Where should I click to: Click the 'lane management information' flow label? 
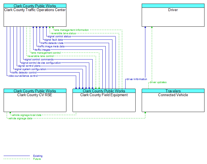coord(71,30)
